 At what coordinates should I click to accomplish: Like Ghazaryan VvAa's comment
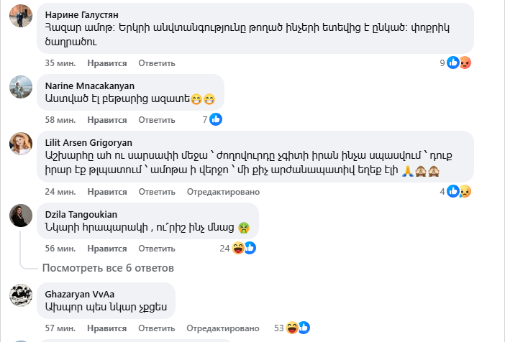click(x=107, y=328)
